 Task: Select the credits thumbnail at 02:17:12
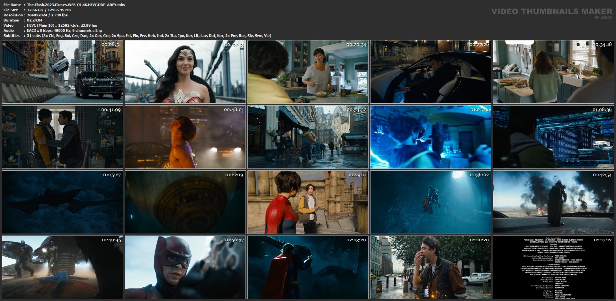553,267
